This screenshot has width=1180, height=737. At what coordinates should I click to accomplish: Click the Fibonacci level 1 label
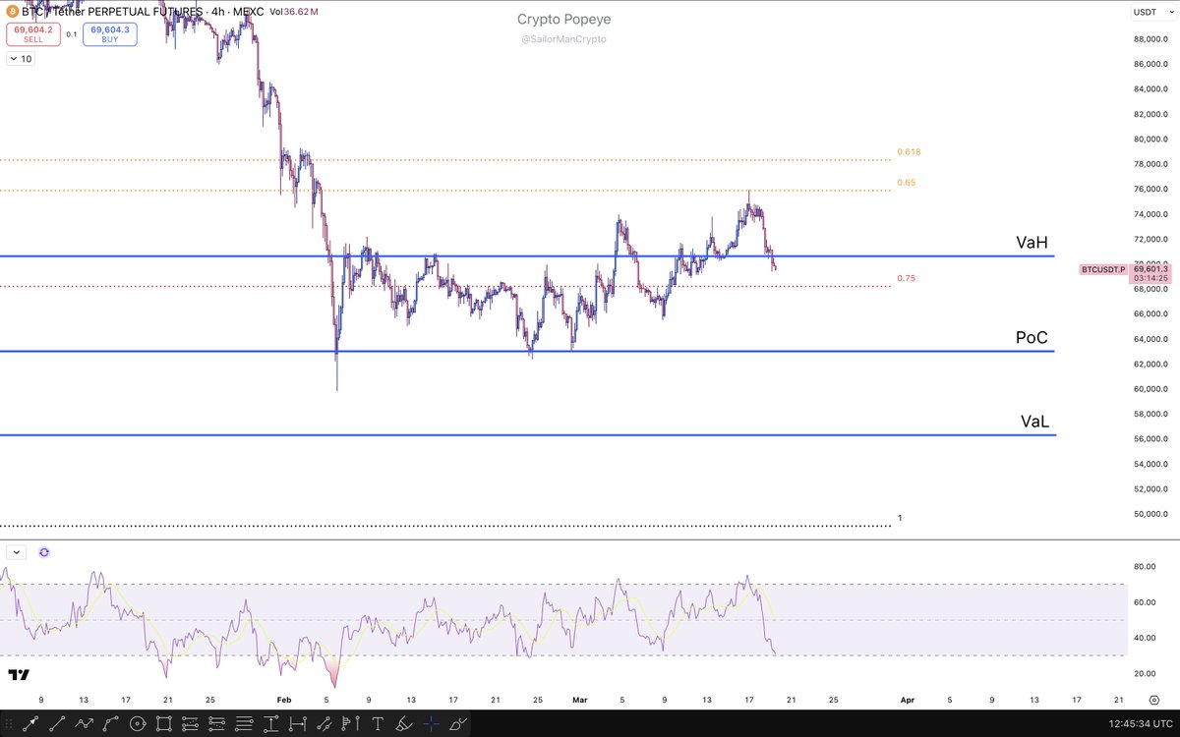pyautogui.click(x=900, y=518)
